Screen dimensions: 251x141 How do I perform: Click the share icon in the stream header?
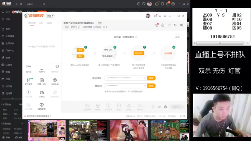coord(181,25)
